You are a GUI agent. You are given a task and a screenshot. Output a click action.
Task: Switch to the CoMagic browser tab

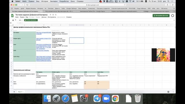157,11
